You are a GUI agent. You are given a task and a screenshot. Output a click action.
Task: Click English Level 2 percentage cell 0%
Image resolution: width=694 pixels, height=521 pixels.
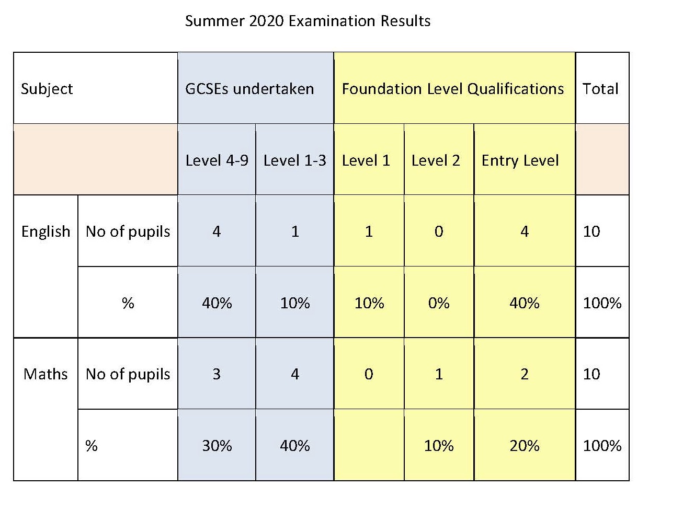pos(439,303)
